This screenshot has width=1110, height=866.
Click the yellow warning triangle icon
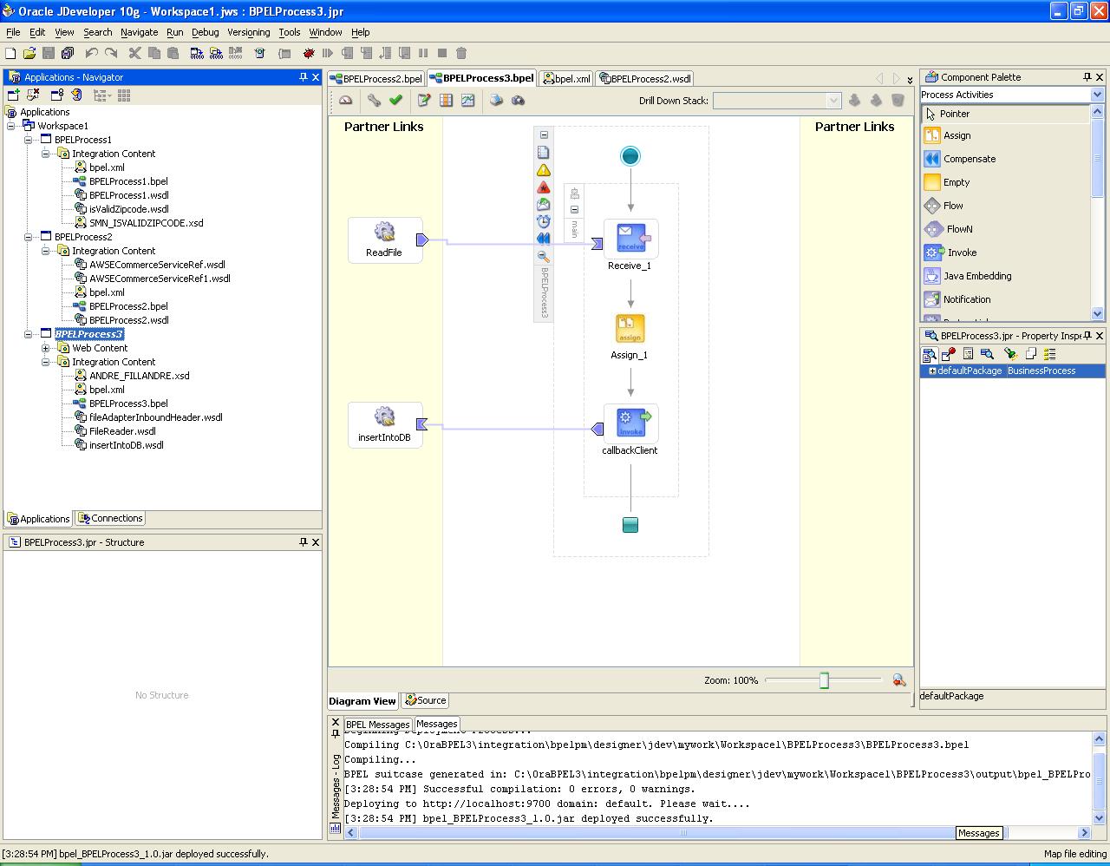click(544, 170)
